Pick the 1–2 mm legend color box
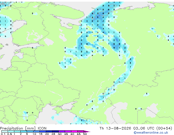 [17, 131]
